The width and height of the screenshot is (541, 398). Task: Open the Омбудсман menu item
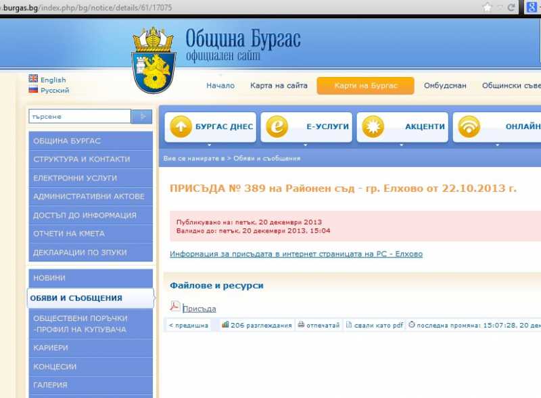point(445,86)
